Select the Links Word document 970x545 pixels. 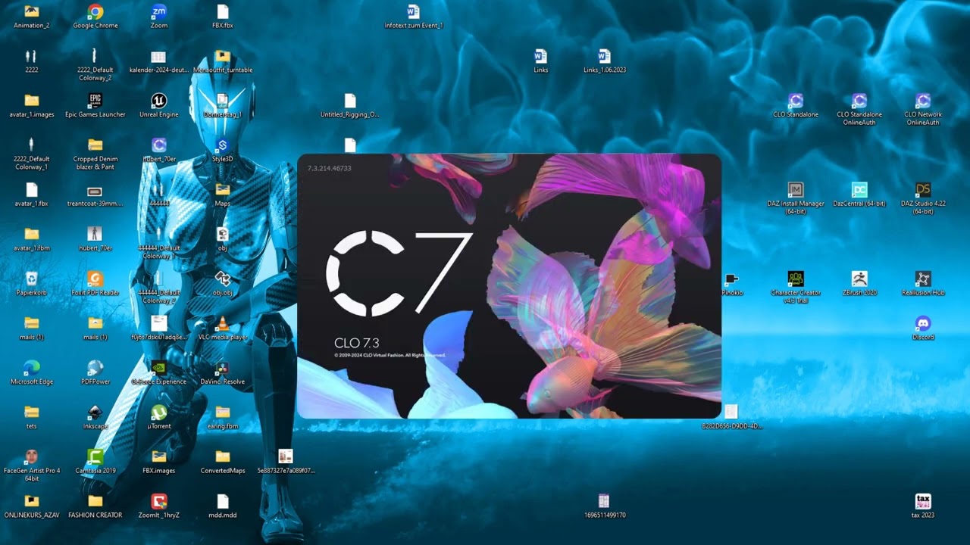[540, 56]
